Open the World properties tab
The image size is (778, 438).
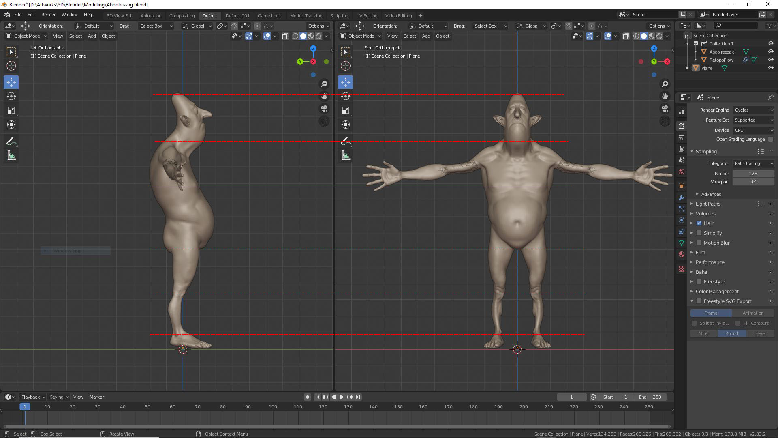(682, 172)
